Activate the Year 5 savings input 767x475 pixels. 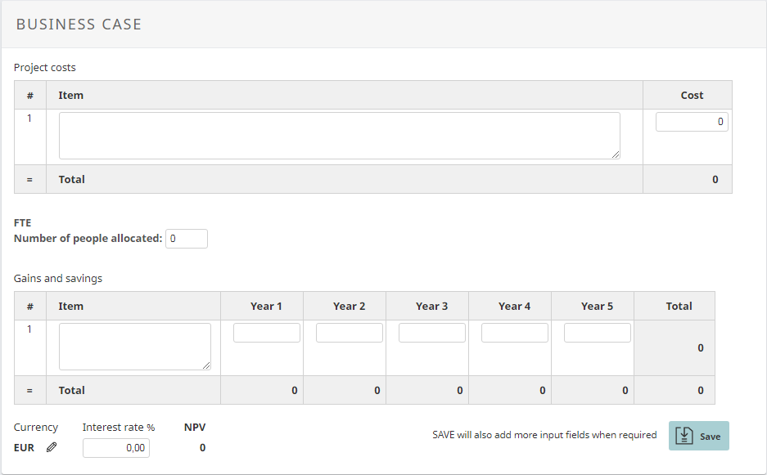click(x=598, y=333)
